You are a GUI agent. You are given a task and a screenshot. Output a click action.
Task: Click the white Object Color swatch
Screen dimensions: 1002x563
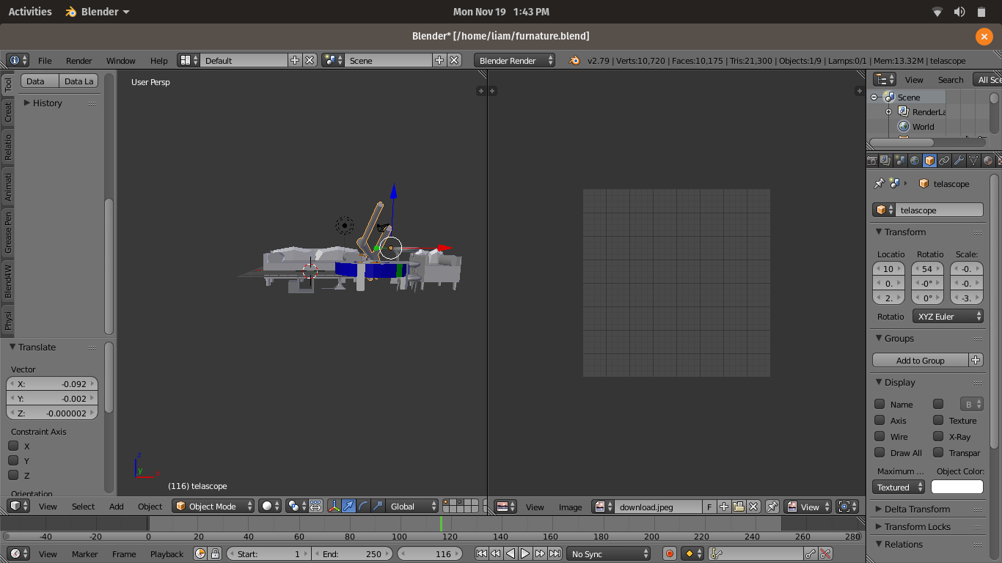957,487
